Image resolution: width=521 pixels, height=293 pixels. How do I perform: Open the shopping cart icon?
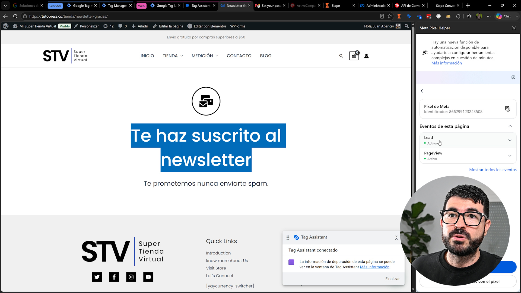point(354,56)
